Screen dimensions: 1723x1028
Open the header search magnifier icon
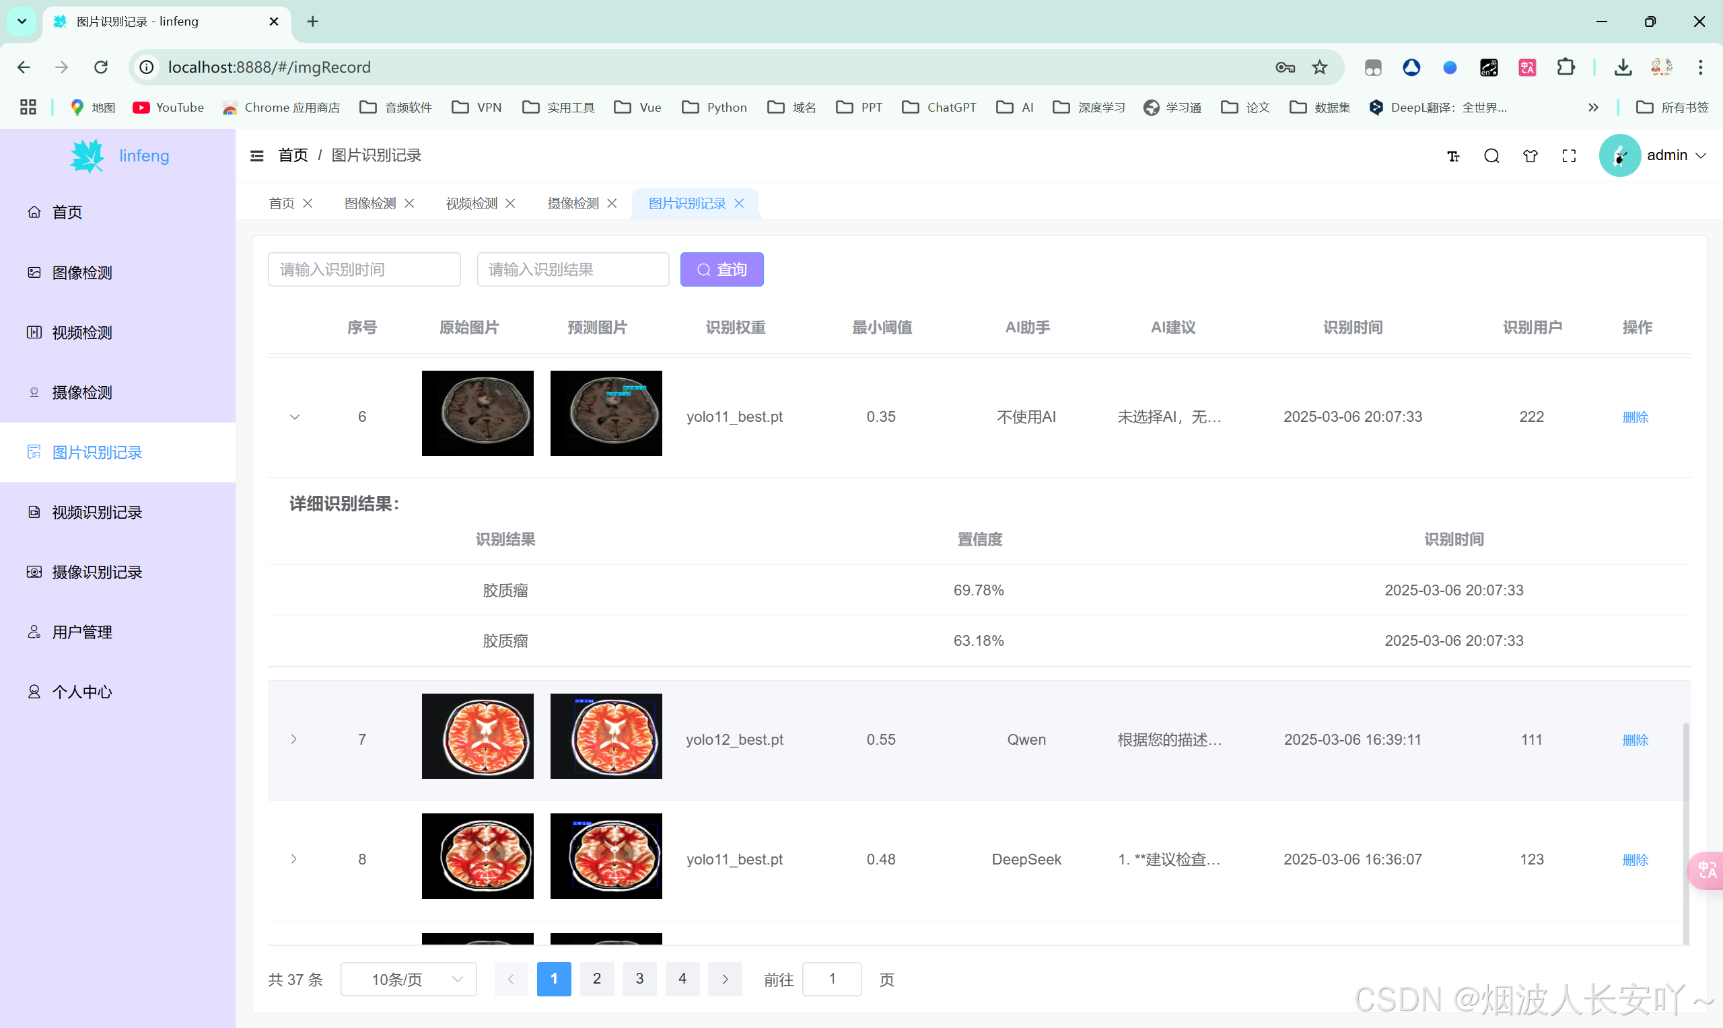coord(1491,156)
